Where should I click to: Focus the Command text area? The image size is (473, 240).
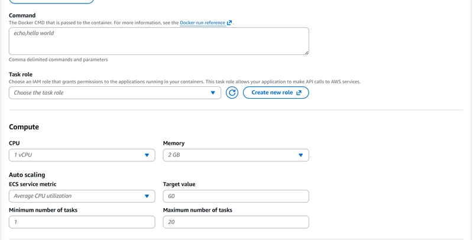(158, 41)
